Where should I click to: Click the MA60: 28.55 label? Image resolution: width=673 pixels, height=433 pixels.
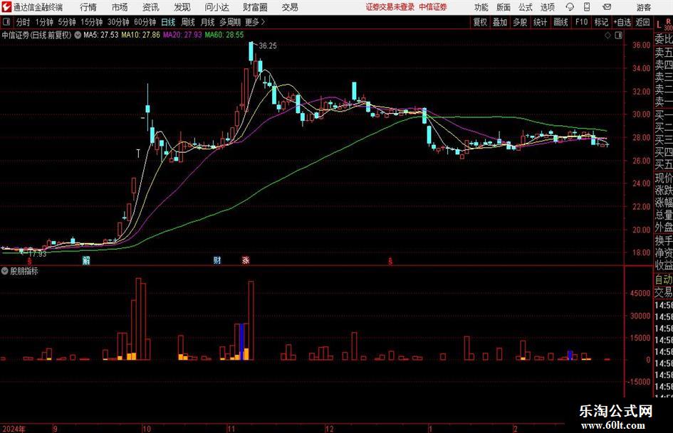pos(224,35)
